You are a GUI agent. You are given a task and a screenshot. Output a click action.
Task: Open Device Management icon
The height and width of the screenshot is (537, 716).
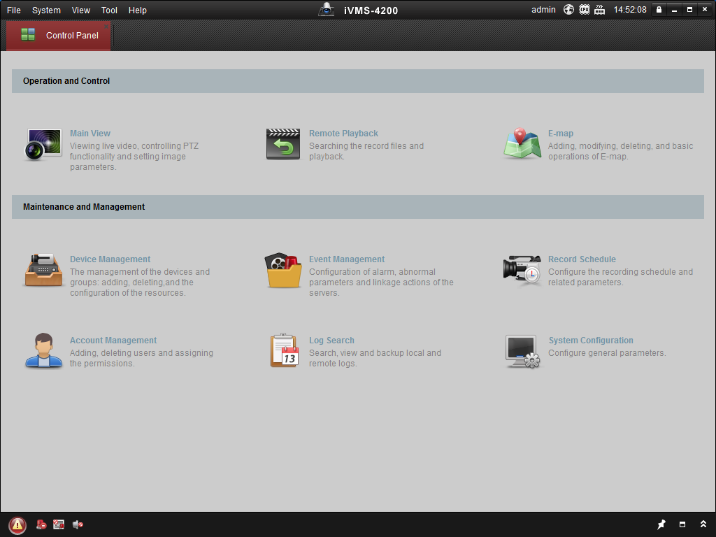click(x=43, y=270)
